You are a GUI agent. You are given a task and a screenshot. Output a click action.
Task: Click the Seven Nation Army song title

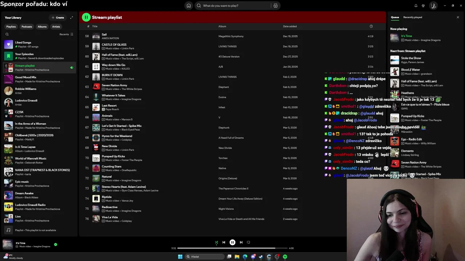click(114, 85)
